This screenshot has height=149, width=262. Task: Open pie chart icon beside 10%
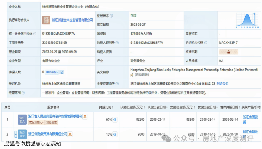pos(115,134)
